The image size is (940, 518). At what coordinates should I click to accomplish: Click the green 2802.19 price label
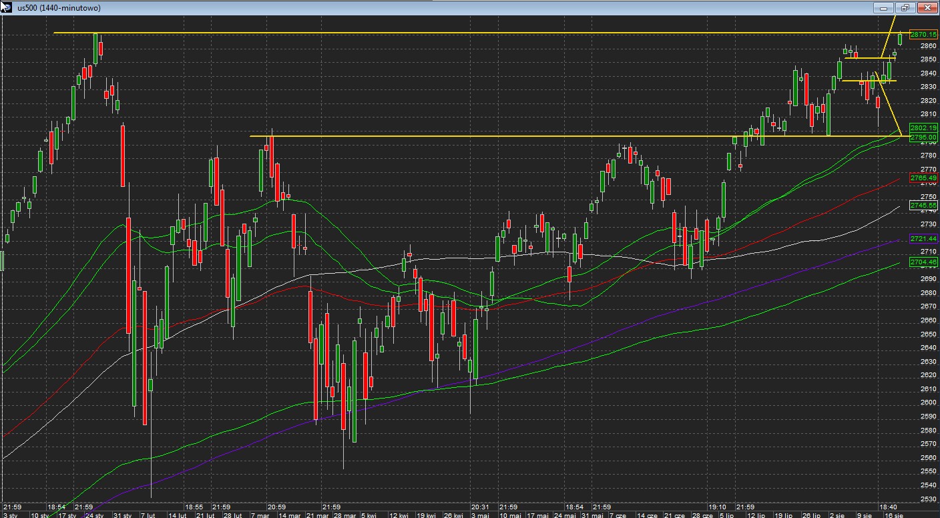(923, 127)
